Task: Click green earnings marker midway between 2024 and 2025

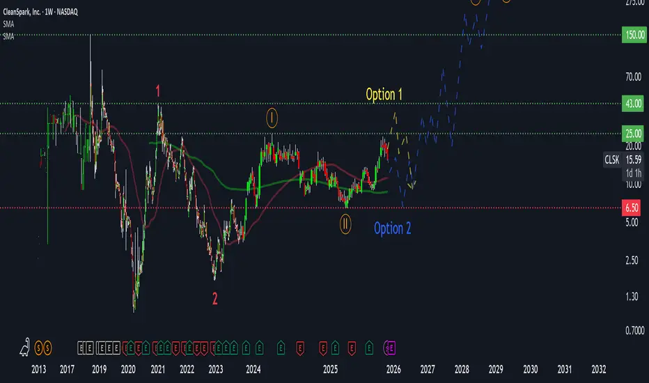Action: pyautogui.click(x=281, y=348)
